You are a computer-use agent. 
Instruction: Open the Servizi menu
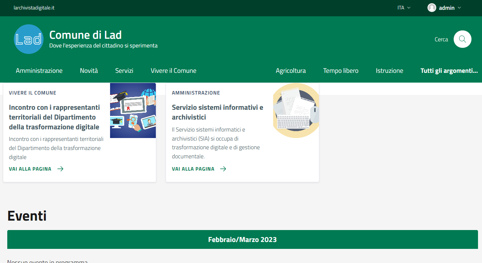click(x=124, y=71)
